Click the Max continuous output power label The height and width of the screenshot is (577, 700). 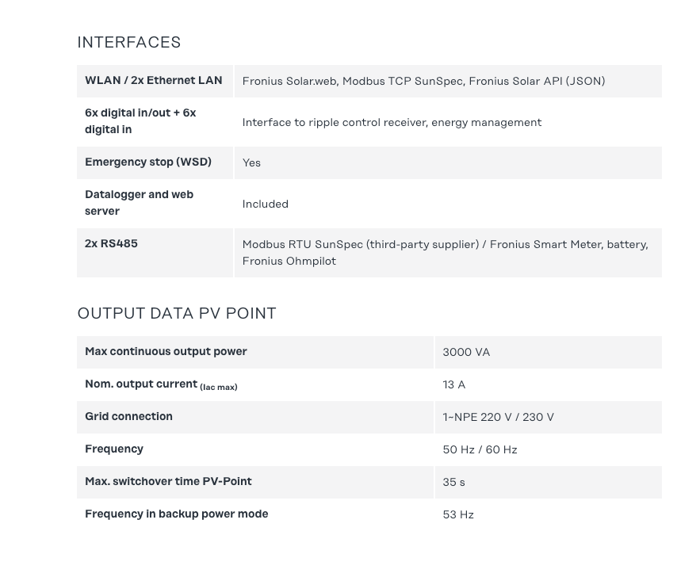166,351
